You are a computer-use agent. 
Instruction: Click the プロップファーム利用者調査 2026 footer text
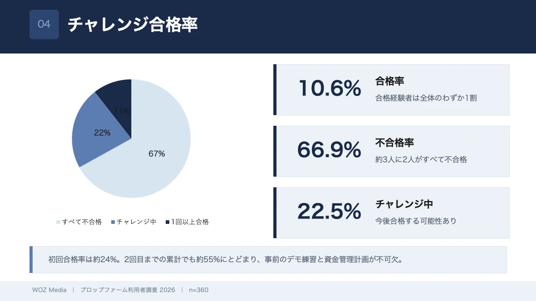tap(128, 290)
